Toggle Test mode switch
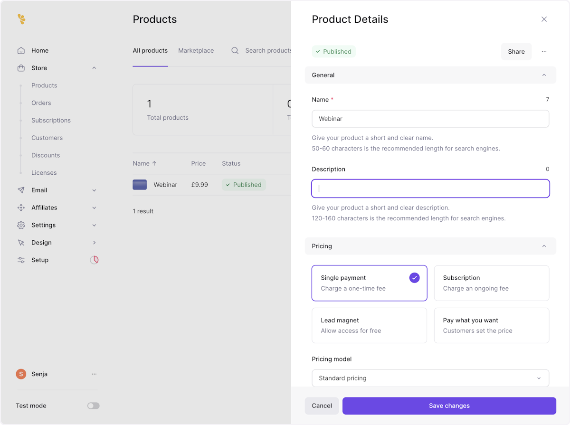 tap(93, 406)
